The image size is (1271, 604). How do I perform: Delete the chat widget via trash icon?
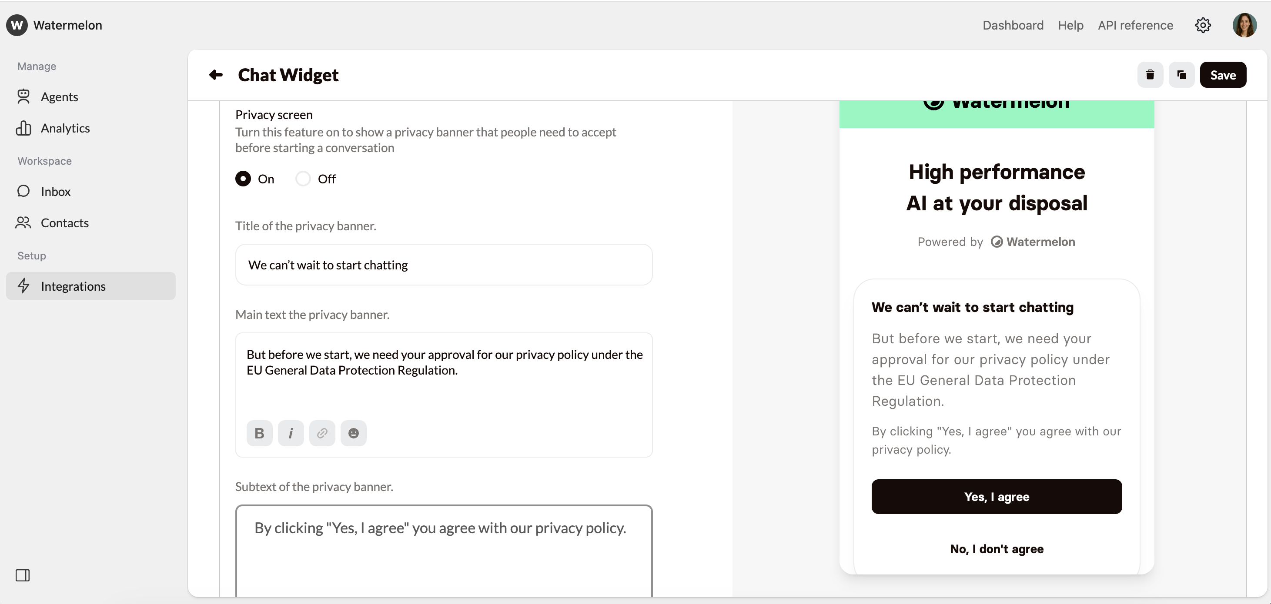pos(1150,74)
